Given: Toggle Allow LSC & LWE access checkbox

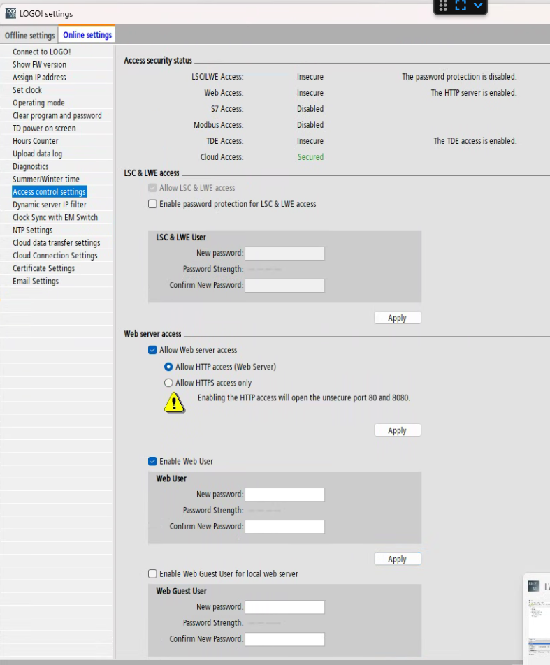Looking at the screenshot, I should (x=152, y=188).
